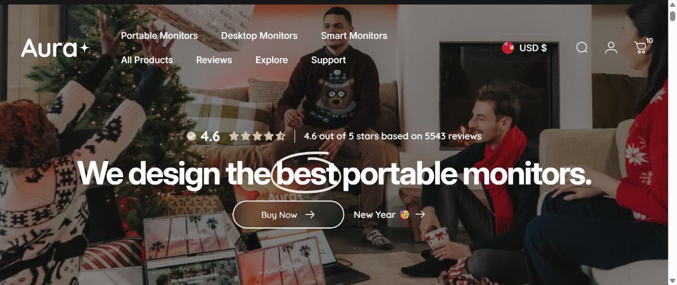Open the Desktop Monitors menu

click(x=259, y=36)
